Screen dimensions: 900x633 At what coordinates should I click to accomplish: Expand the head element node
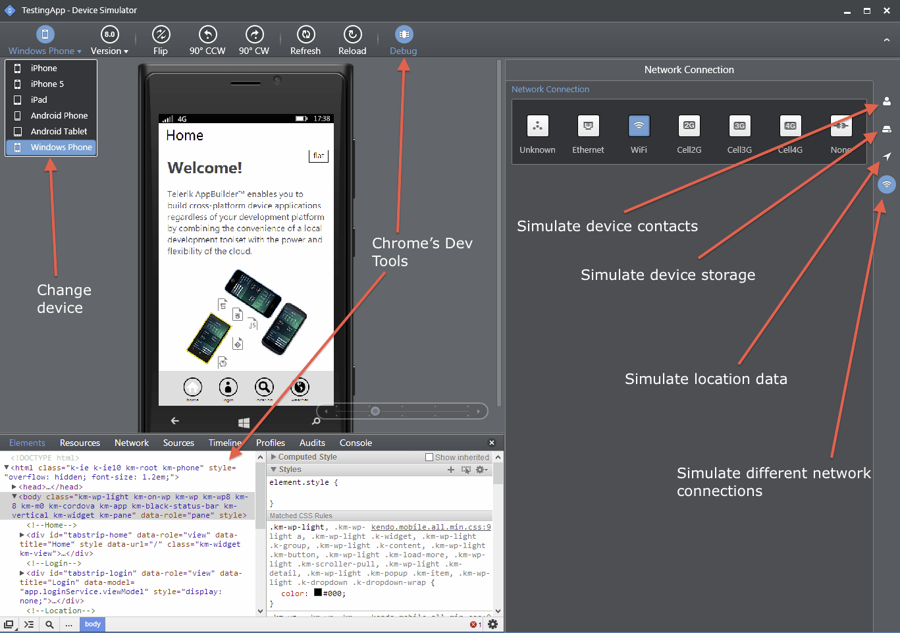(x=14, y=487)
